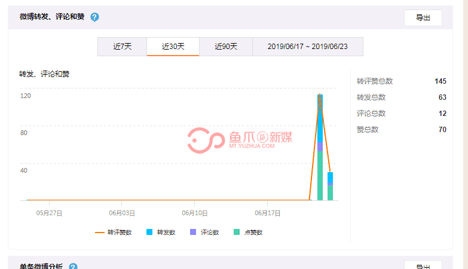Open the 2019/06/17 ~ 2019/06/23 date range

point(308,47)
